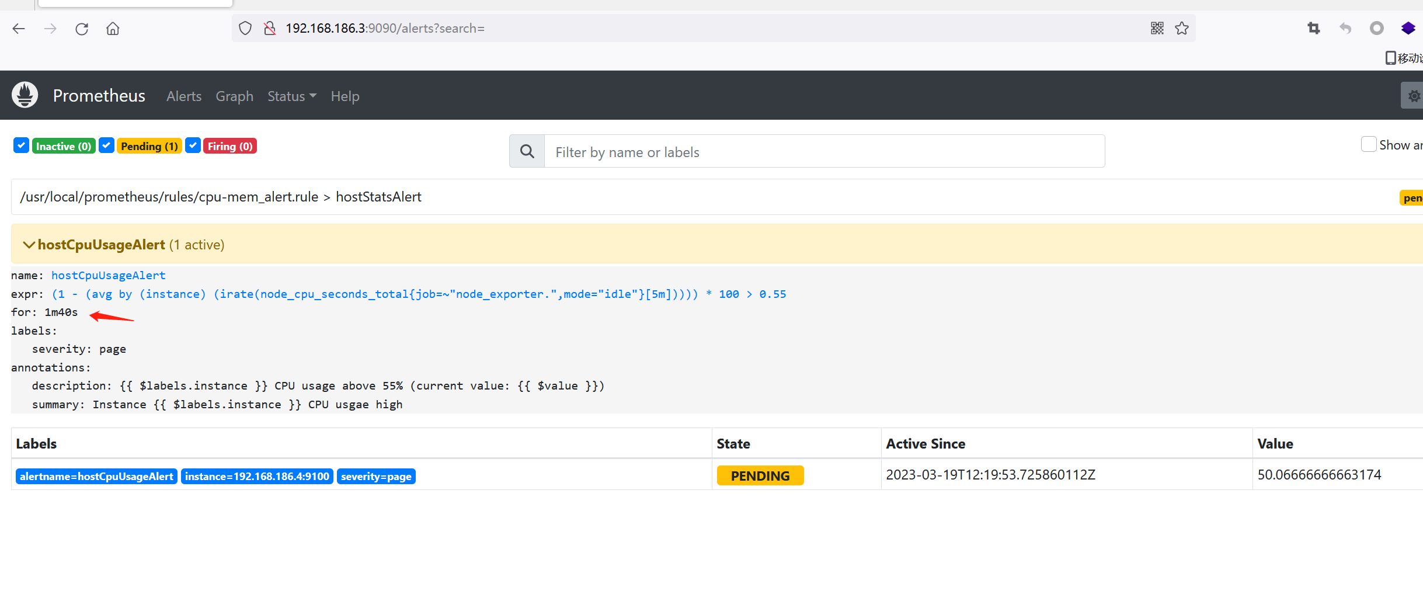Image resolution: width=1423 pixels, height=615 pixels.
Task: Click the search magnifier icon
Action: 527,151
